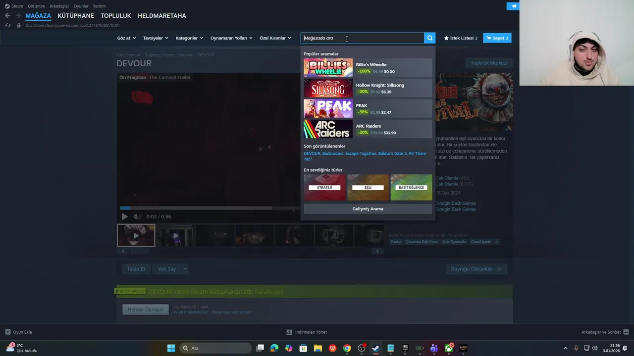Open the Arkadaşlar menu
The width and height of the screenshot is (634, 356).
tap(59, 6)
